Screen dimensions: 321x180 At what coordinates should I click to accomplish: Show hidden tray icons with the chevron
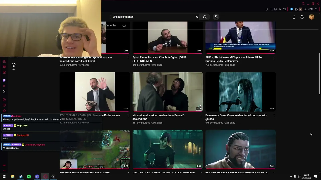[x=291, y=177]
